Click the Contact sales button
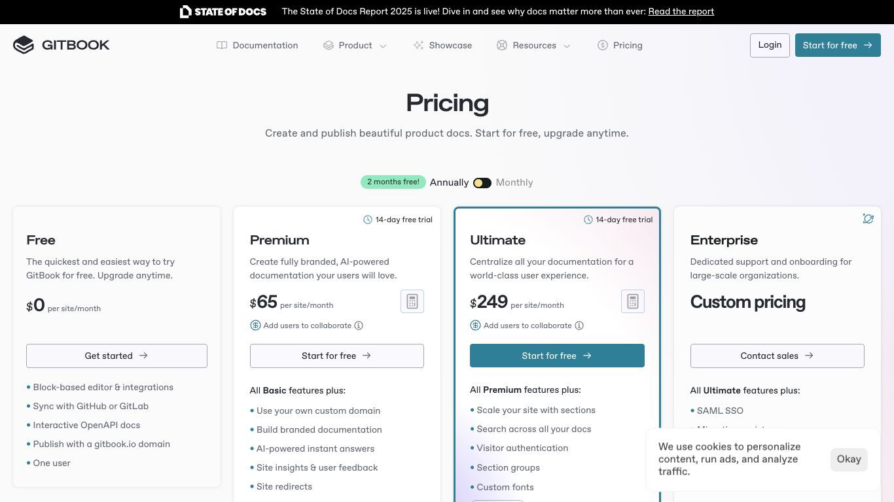 click(x=777, y=356)
